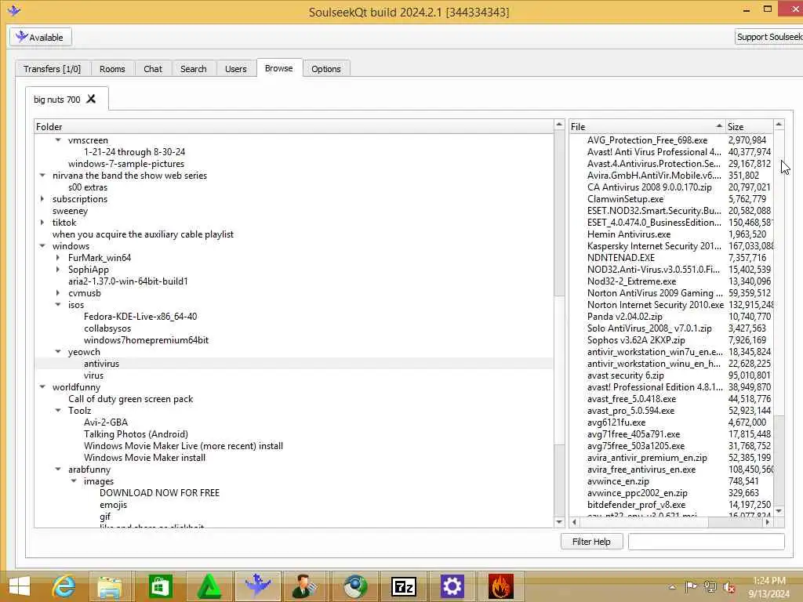Expand the SophiApp folder
The height and width of the screenshot is (602, 803).
point(58,270)
